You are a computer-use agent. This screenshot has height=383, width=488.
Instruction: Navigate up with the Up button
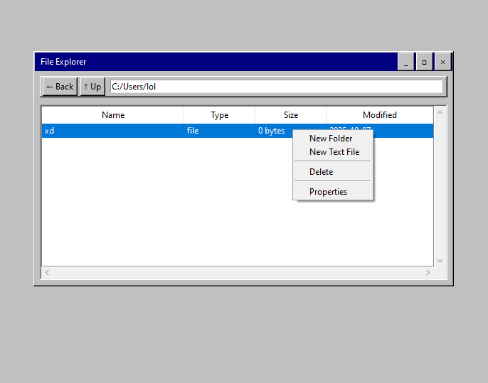92,87
